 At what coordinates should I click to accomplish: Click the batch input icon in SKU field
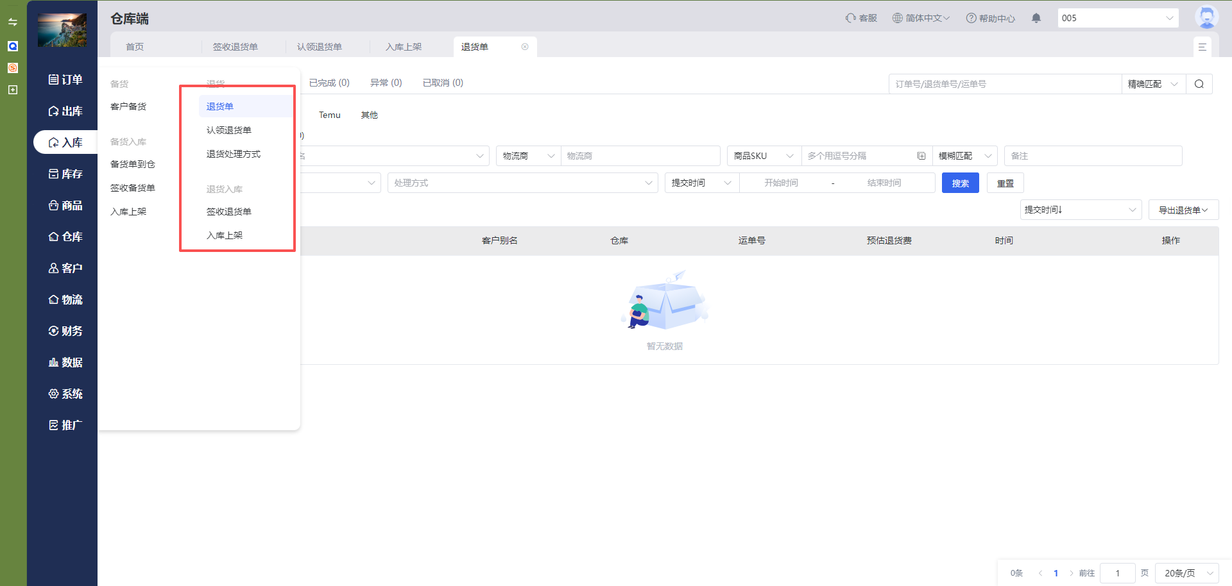[x=921, y=156]
